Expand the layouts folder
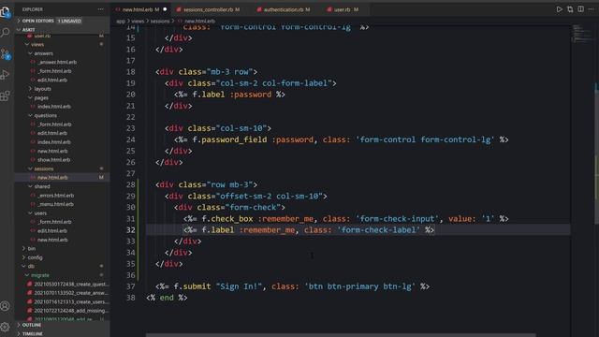The image size is (599, 337). coord(30,89)
